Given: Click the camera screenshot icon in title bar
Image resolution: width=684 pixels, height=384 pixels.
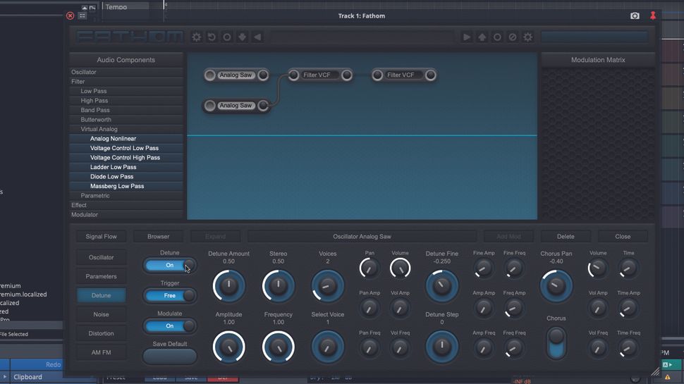Looking at the screenshot, I should 635,16.
